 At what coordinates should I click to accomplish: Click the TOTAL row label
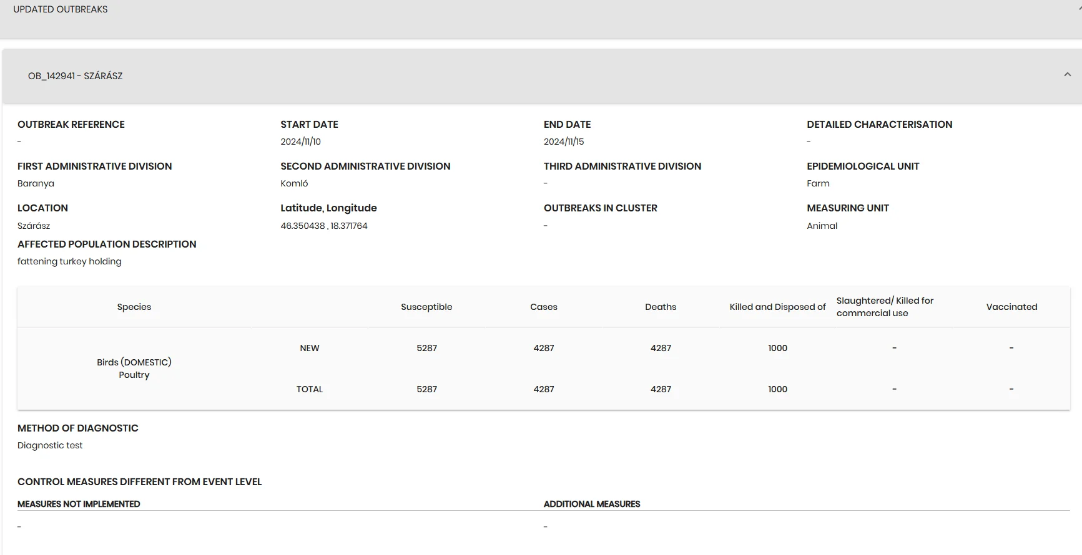pos(310,389)
